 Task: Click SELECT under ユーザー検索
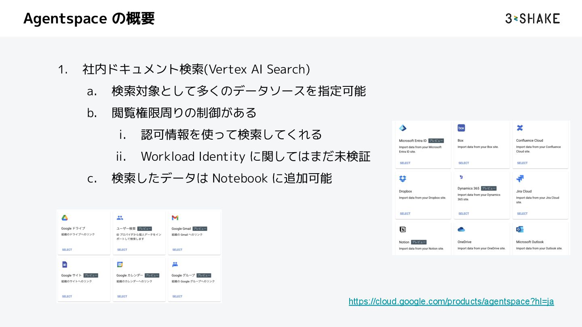(122, 250)
